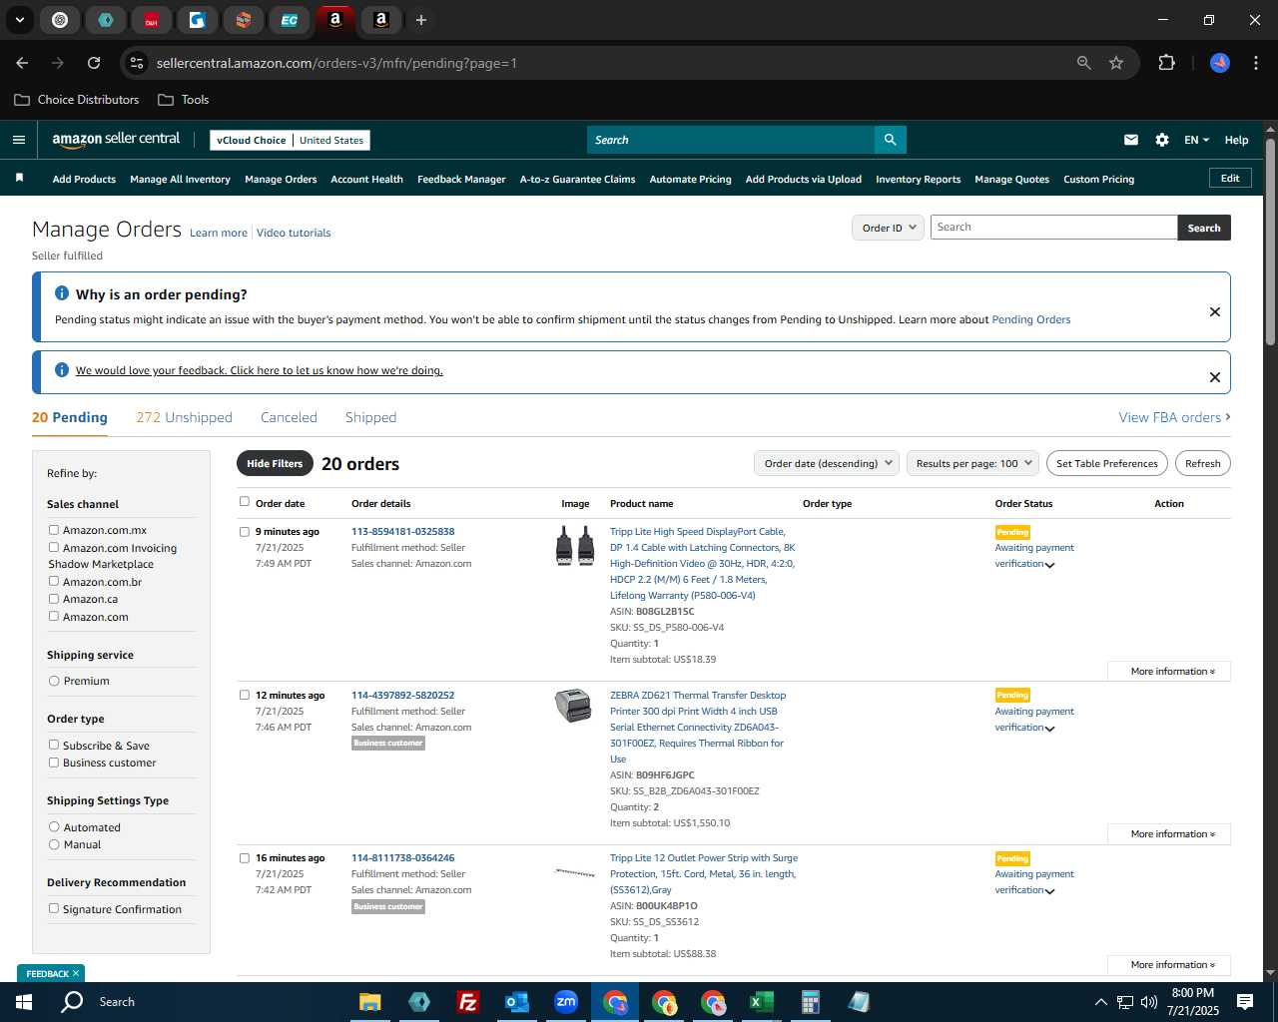Switch to the Canceled tab

[289, 417]
